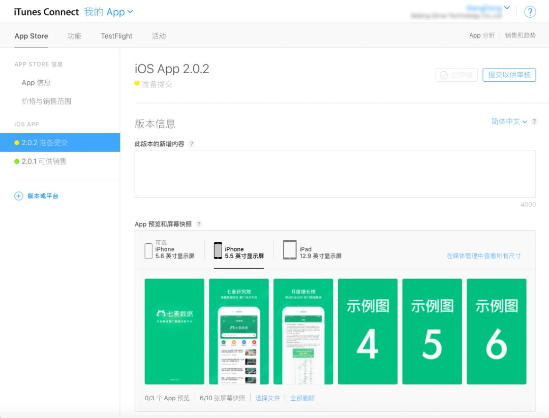Select the iPad 12.9 英寸 device icon
The height and width of the screenshot is (418, 549).
tap(290, 250)
